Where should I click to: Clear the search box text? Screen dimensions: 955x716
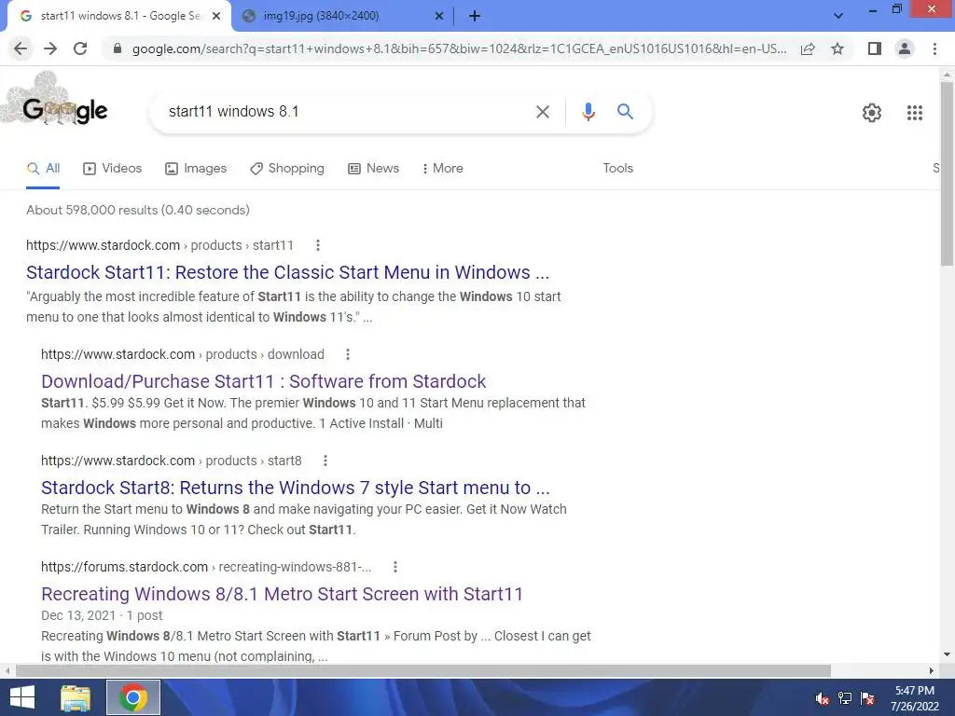coord(542,112)
